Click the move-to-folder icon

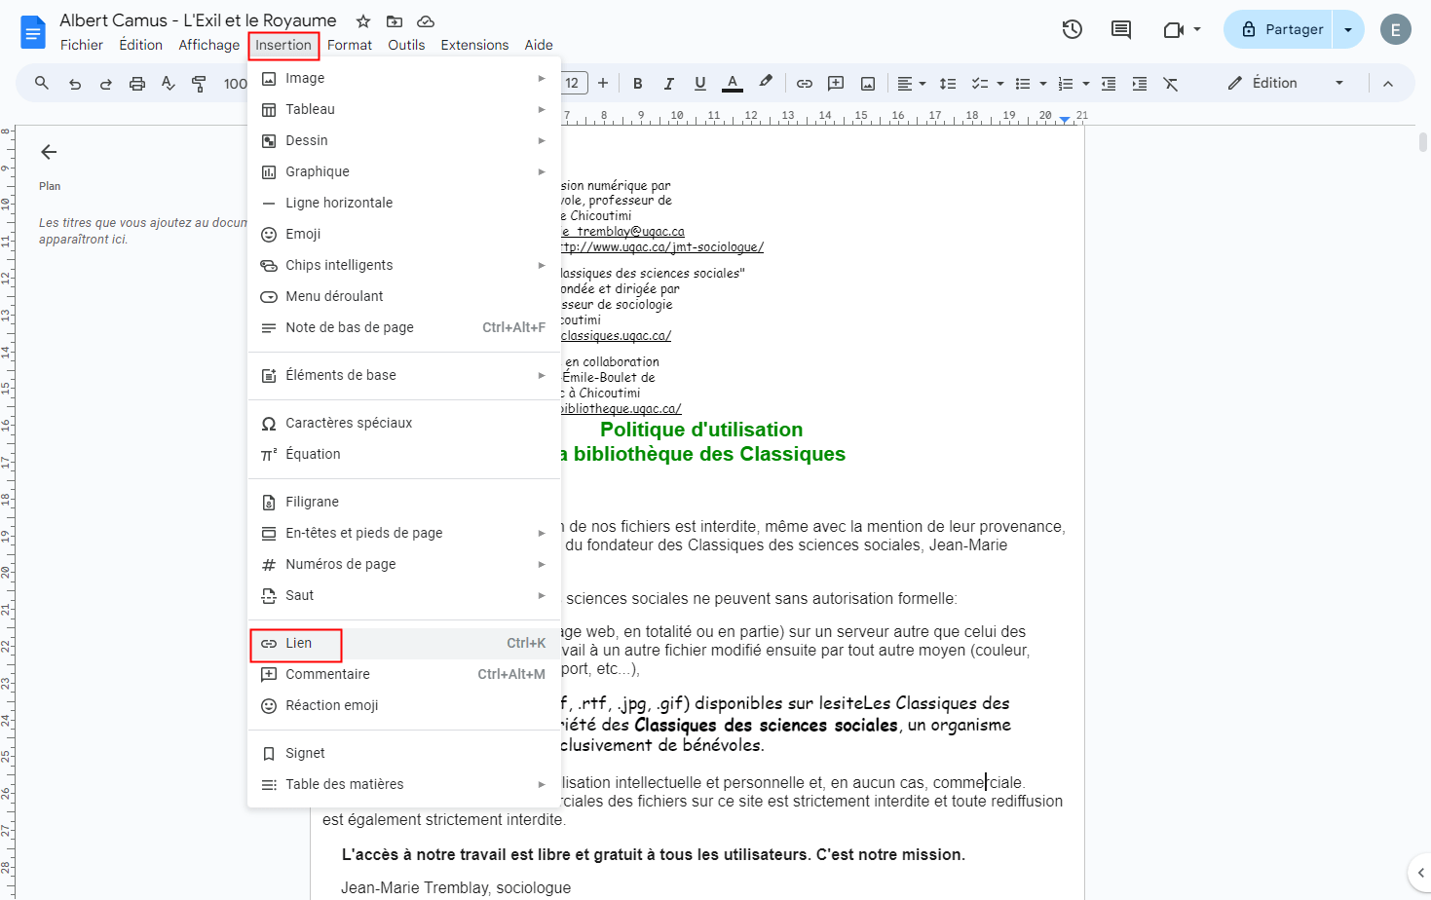pos(395,21)
